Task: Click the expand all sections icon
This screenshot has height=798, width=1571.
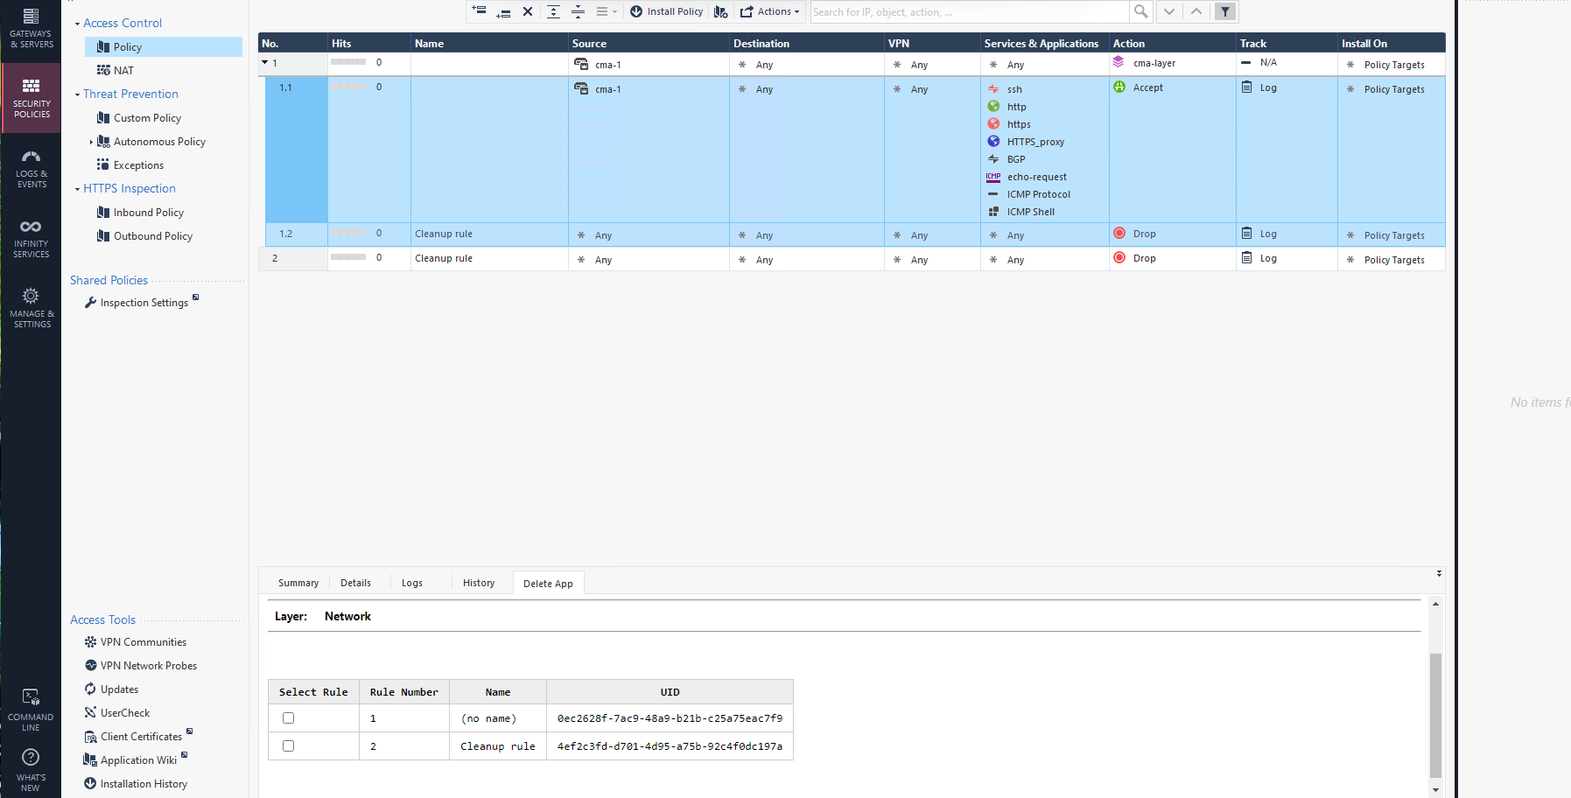Action: click(x=553, y=11)
